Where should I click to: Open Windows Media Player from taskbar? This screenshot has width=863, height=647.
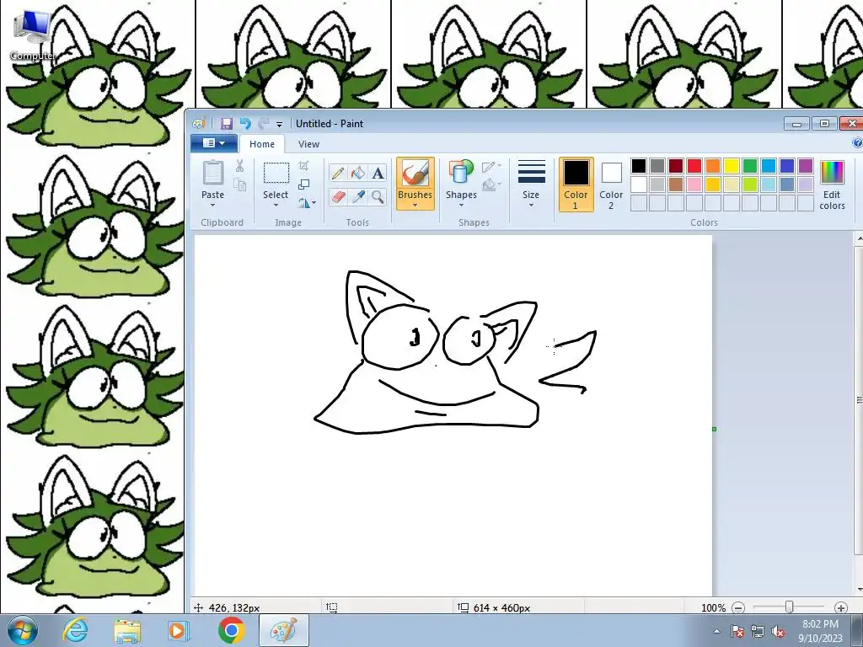pyautogui.click(x=179, y=630)
